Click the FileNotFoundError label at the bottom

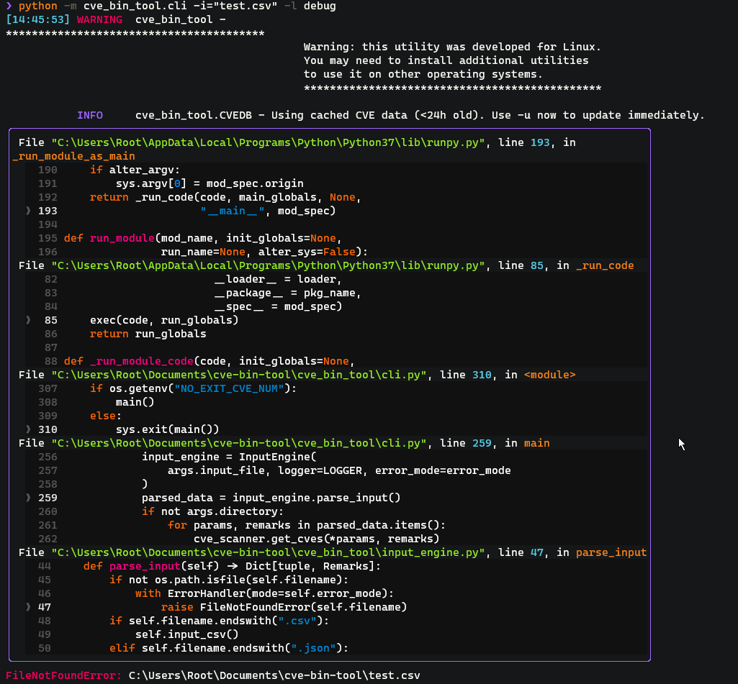63,675
